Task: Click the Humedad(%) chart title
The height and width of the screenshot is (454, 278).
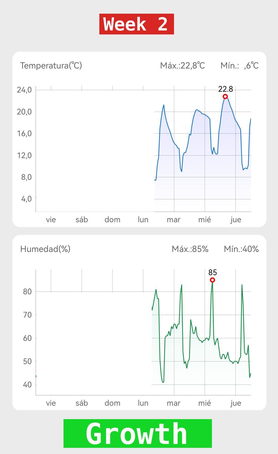Action: point(45,249)
